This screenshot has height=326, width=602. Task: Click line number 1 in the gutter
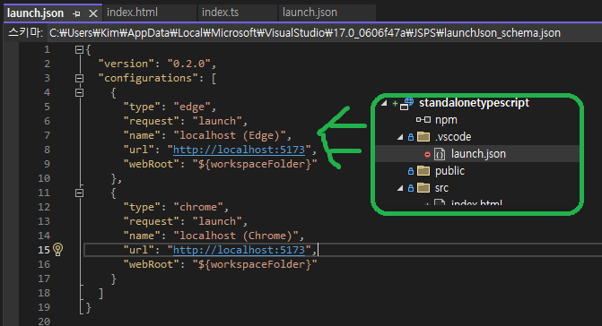click(47, 49)
